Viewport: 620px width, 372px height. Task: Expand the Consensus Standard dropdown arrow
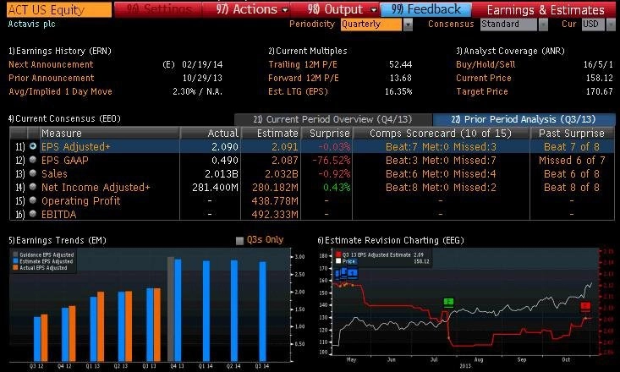coord(543,25)
